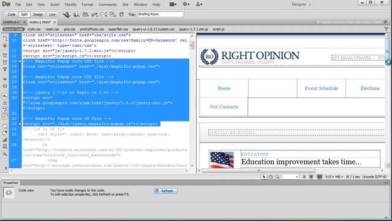
Task: Open the Extend Dreamweaver gear dropdown
Action: [x=186, y=4]
